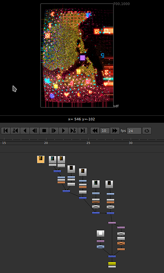Click frame 20 on the timeline ruler
The image size is (164, 273).
pyautogui.click(x=46, y=143)
